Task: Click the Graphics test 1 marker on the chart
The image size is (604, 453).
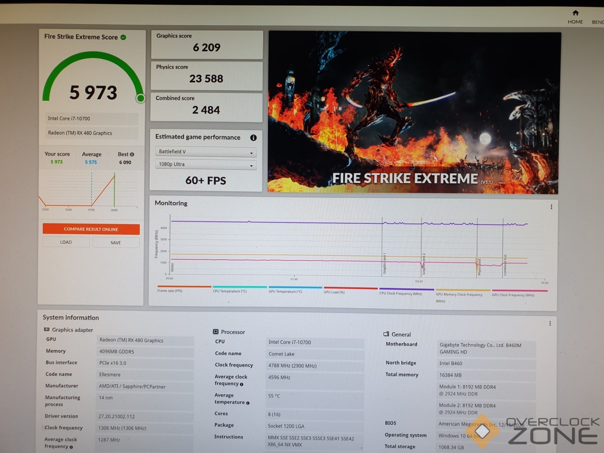Action: [x=384, y=263]
